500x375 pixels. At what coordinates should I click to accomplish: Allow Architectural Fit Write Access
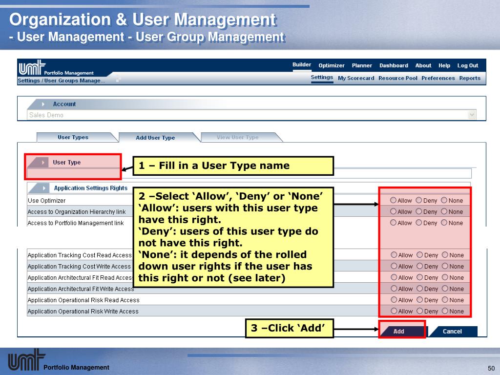coord(394,288)
